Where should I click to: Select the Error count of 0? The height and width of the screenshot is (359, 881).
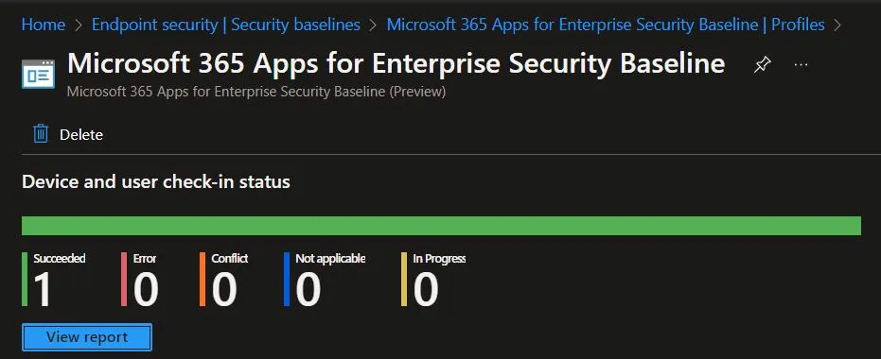[x=146, y=289]
